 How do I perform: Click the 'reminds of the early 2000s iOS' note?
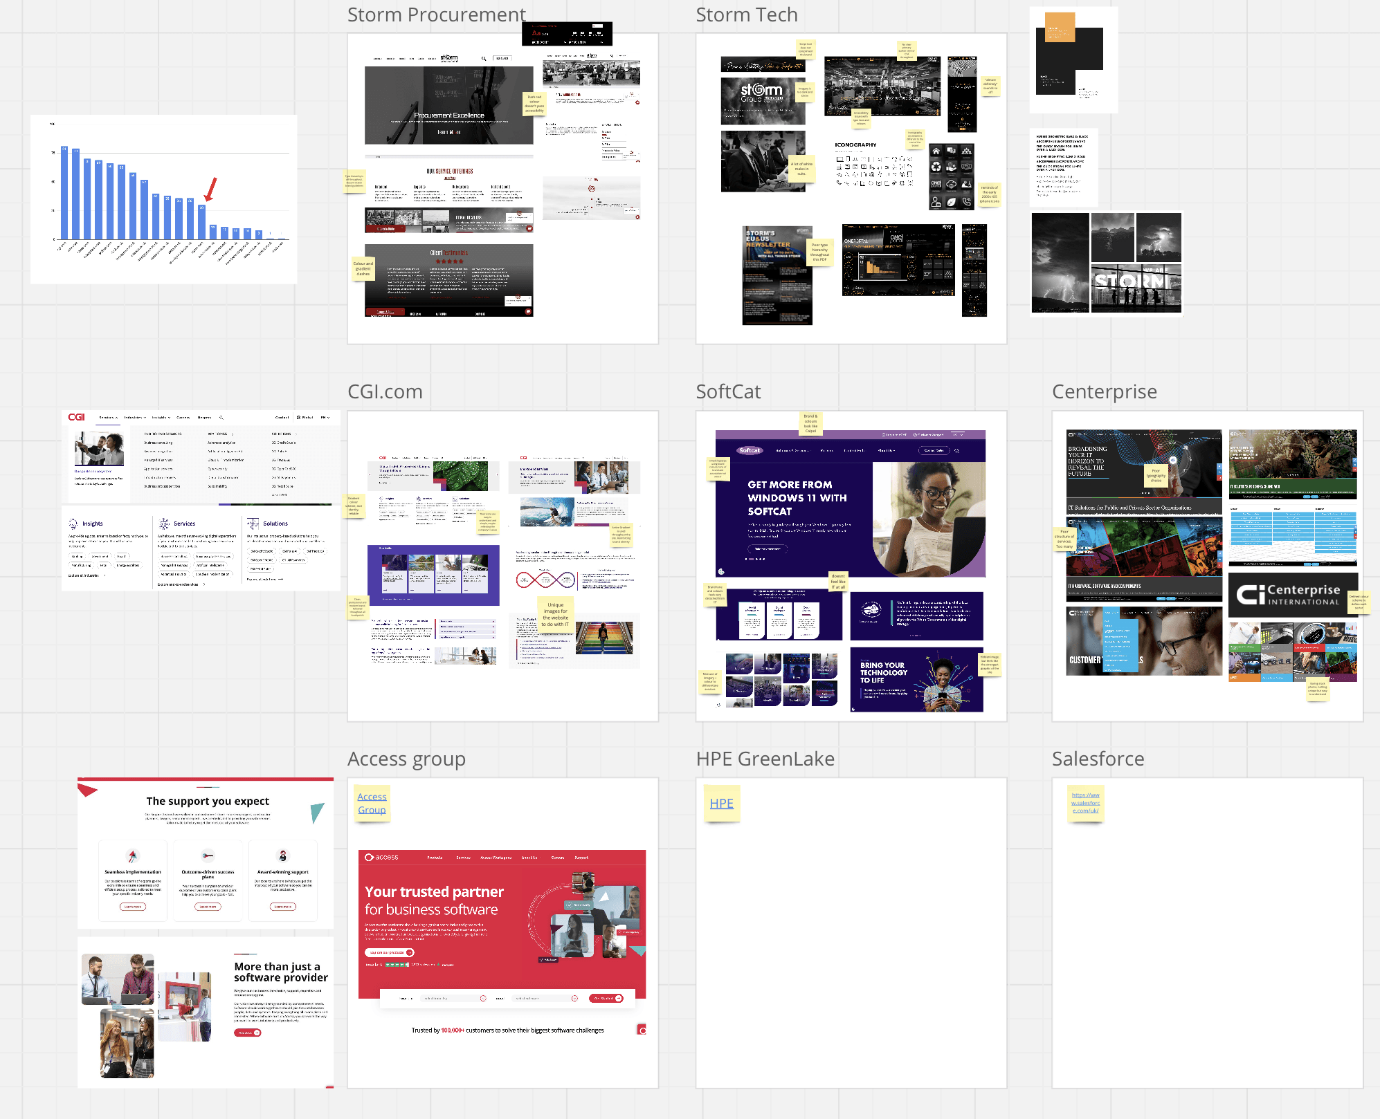990,194
